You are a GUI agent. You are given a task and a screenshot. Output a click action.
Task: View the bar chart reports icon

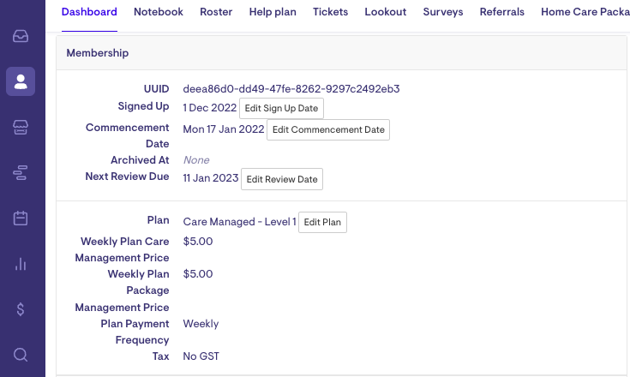tap(21, 264)
